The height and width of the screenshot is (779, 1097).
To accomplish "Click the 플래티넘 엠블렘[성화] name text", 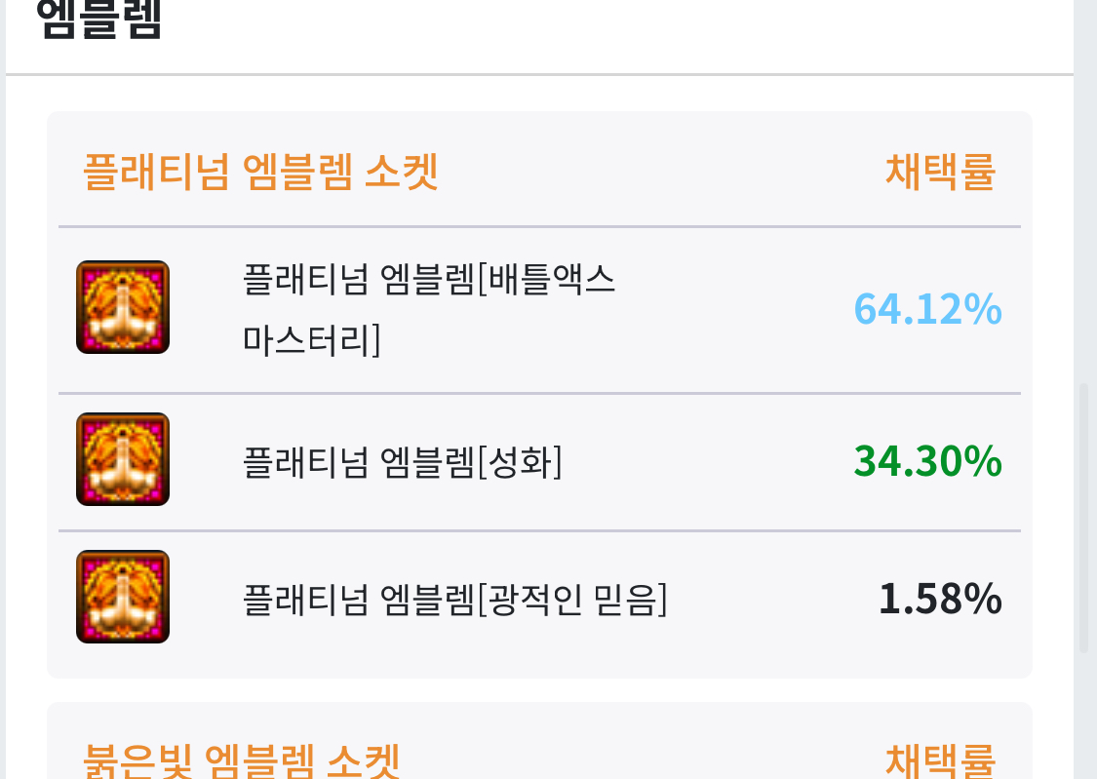I will pyautogui.click(x=402, y=461).
